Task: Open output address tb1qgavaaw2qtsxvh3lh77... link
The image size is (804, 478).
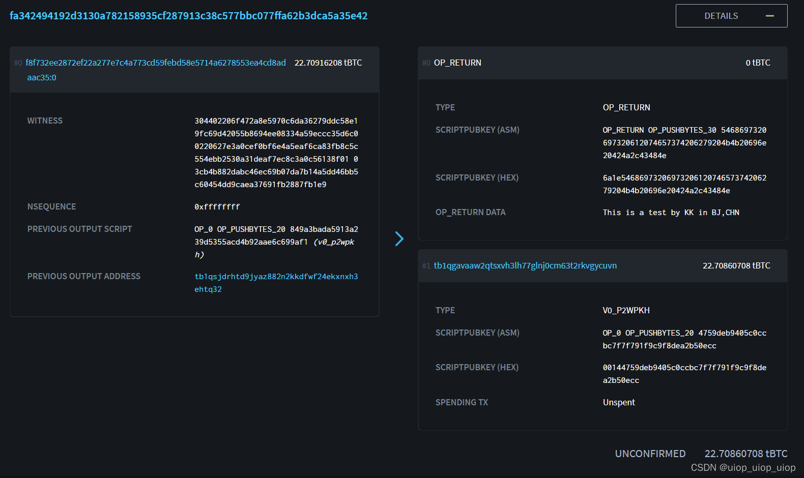Action: coord(525,265)
